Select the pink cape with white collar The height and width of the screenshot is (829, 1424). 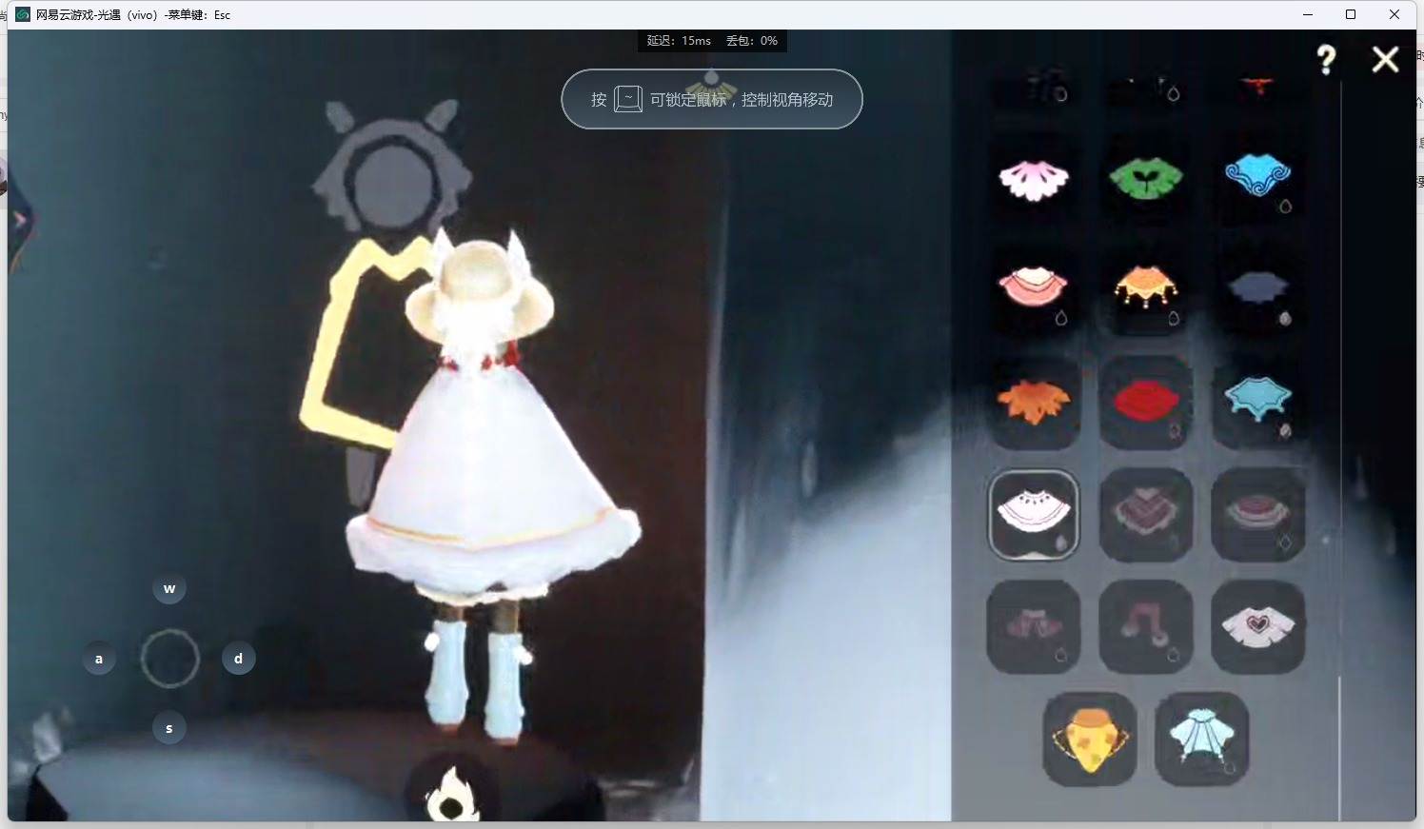[x=1034, y=288]
